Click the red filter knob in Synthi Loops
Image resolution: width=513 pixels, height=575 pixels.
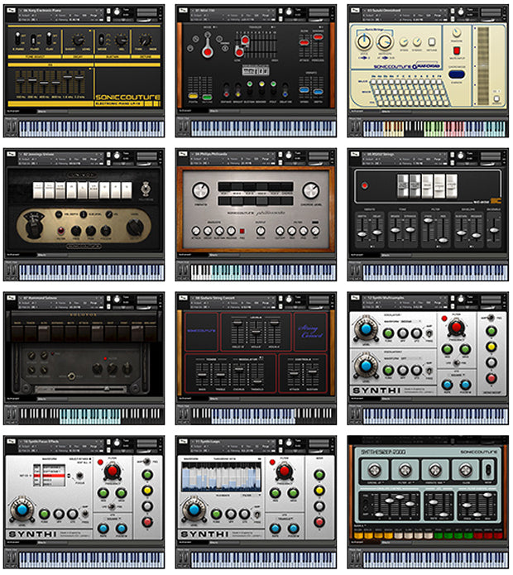[x=284, y=470]
